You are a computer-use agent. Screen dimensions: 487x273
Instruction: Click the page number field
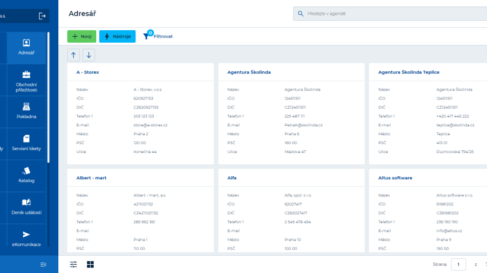pos(458,264)
